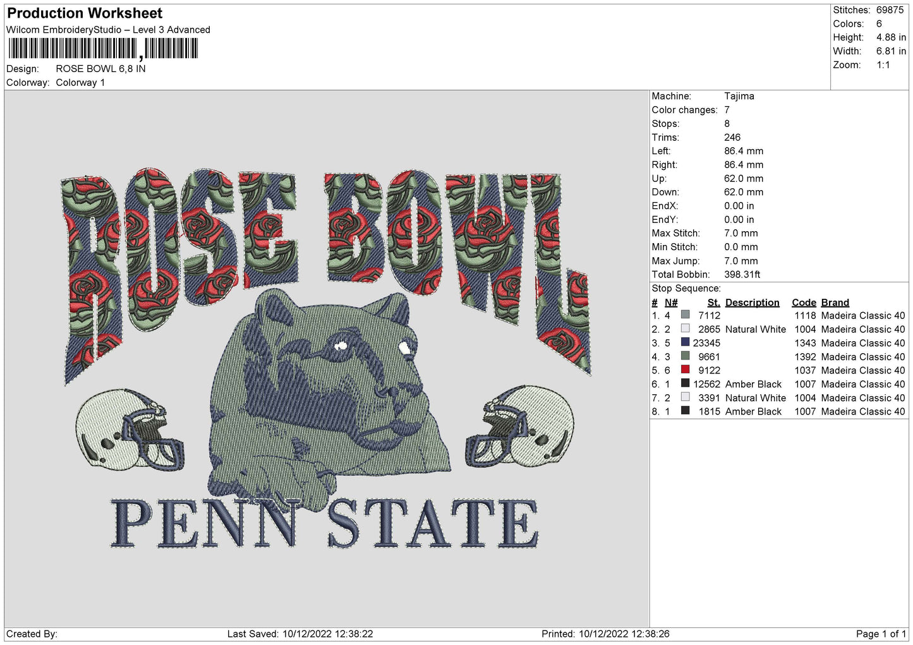Click design name 'ROSE BOWL 6,8 IN'
Screen dimensions: 913x645
point(100,69)
